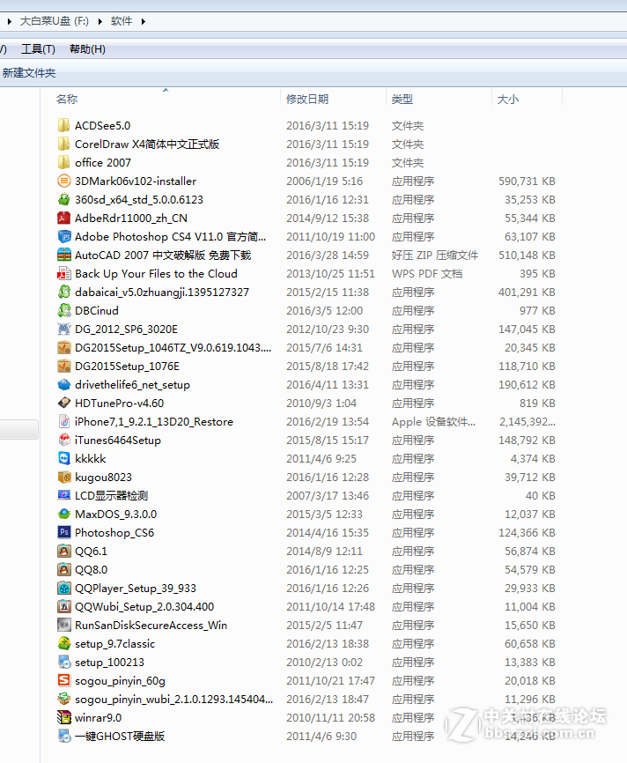Click the DBCinud application icon

[x=63, y=310]
